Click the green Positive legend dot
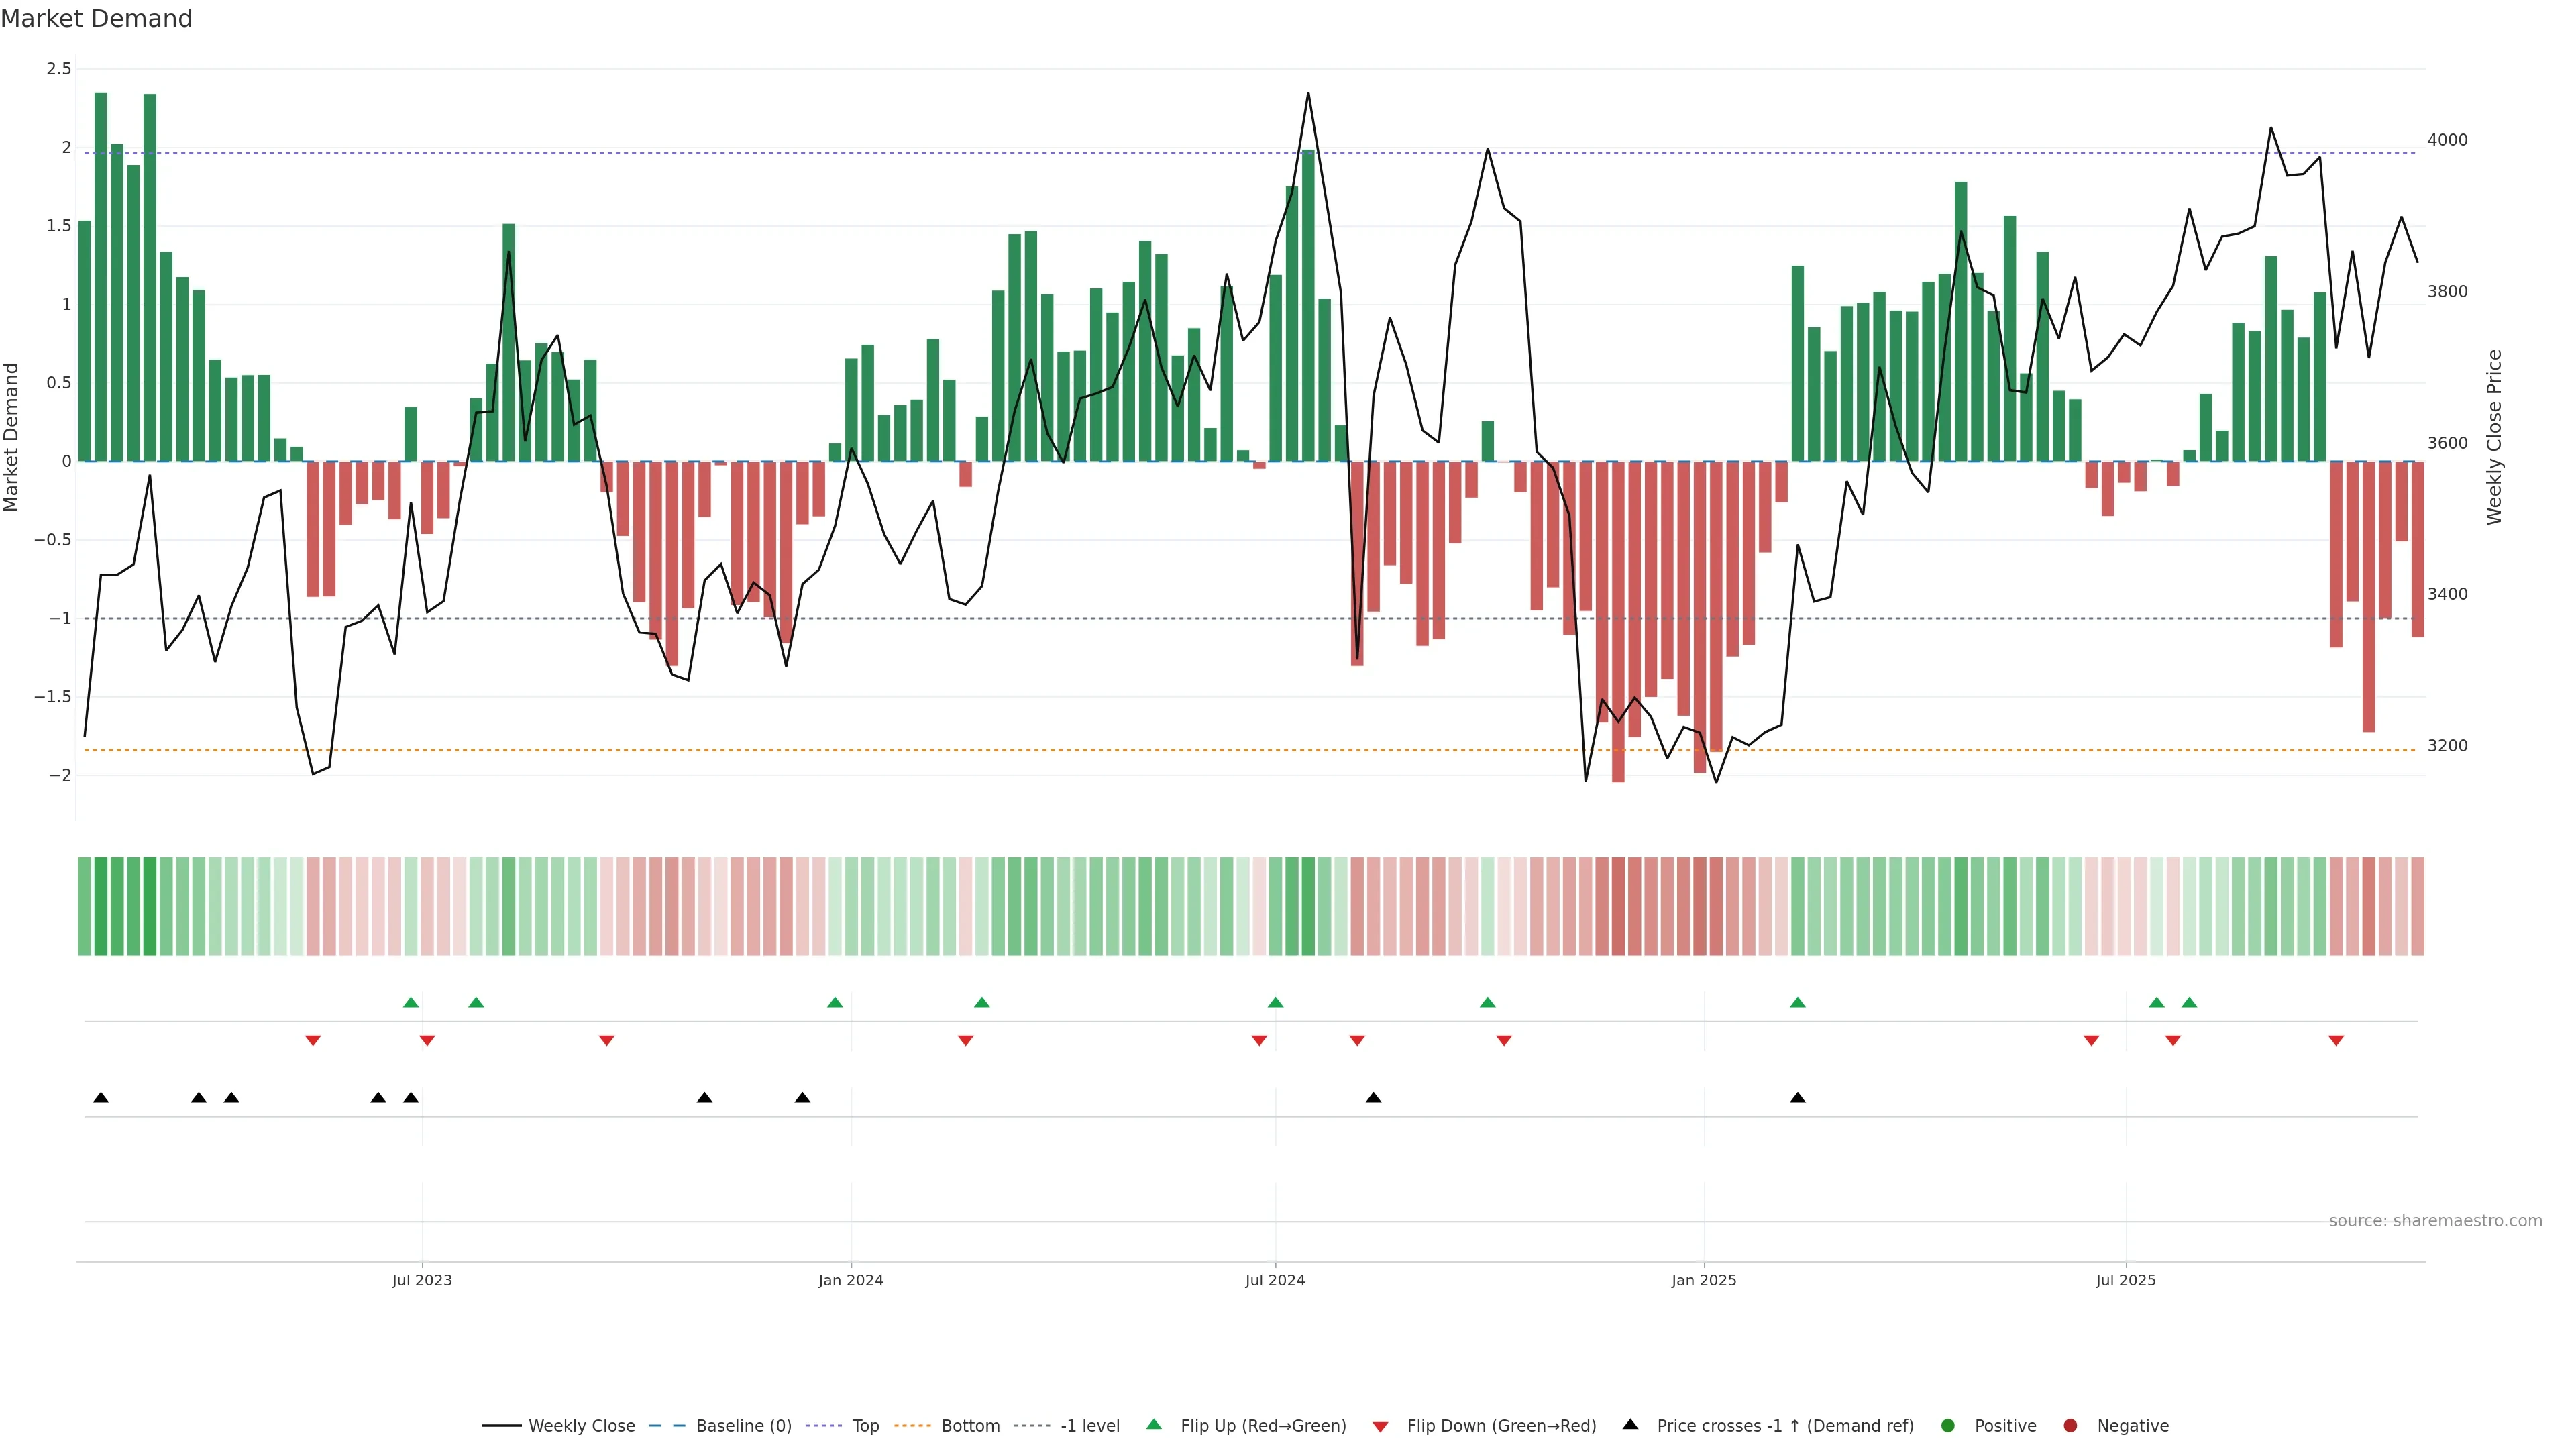 click(1947, 1426)
